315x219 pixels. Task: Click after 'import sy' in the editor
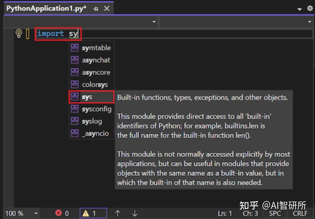click(78, 34)
